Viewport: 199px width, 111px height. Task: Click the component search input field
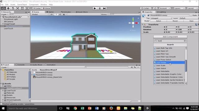click(x=170, y=41)
